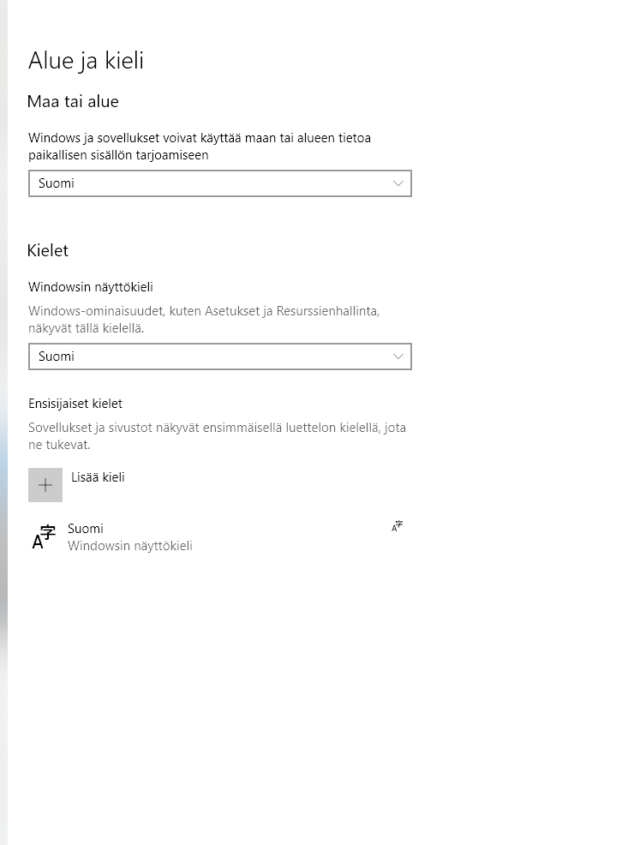Click the small display-language pack icon
The image size is (628, 845).
(x=397, y=526)
